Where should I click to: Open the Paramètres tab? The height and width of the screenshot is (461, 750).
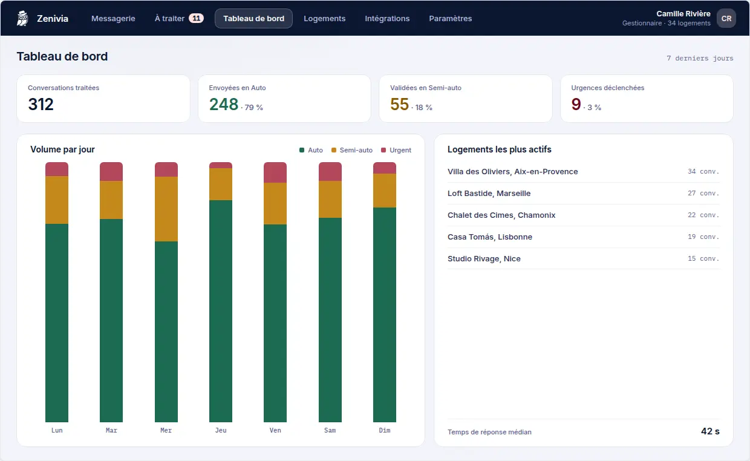click(451, 18)
